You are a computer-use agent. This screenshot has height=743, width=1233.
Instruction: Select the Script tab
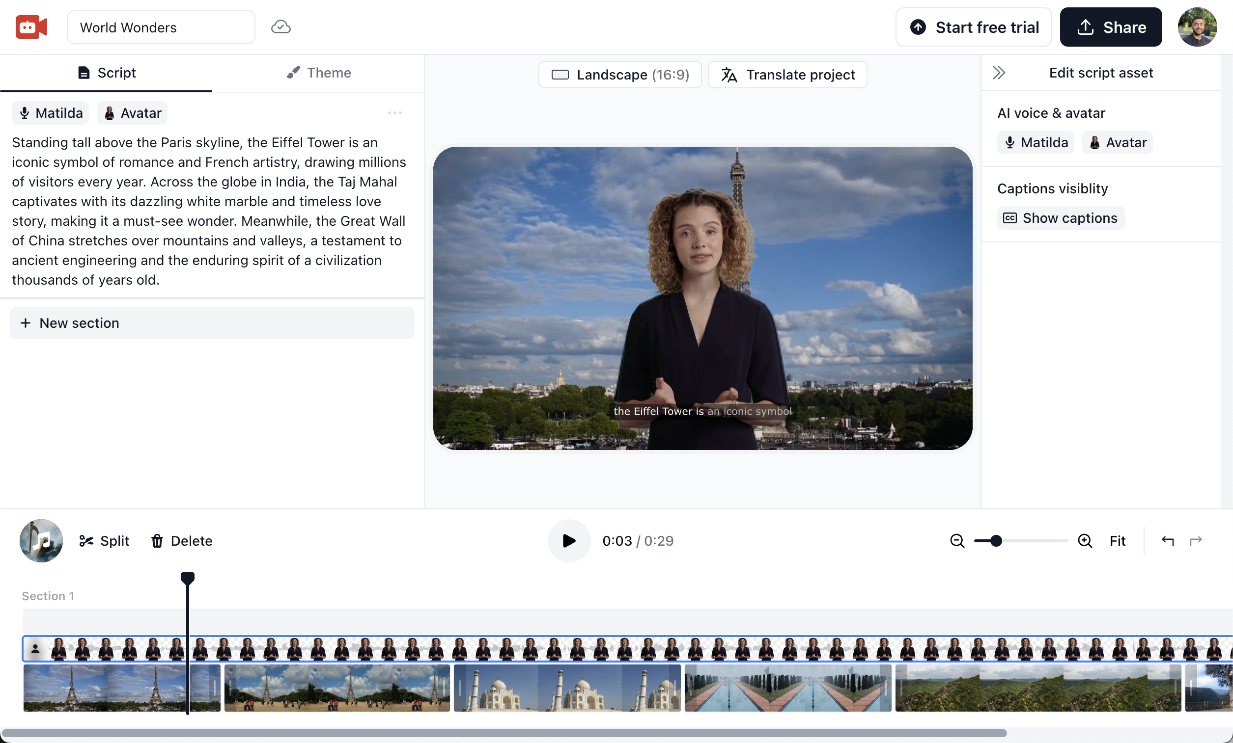click(x=106, y=73)
